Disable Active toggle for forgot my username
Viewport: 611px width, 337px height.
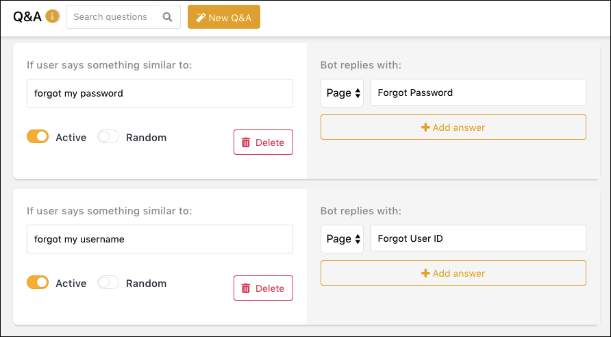tap(38, 282)
